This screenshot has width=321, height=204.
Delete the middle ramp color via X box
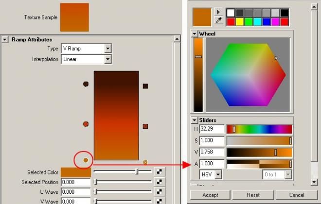(145, 126)
